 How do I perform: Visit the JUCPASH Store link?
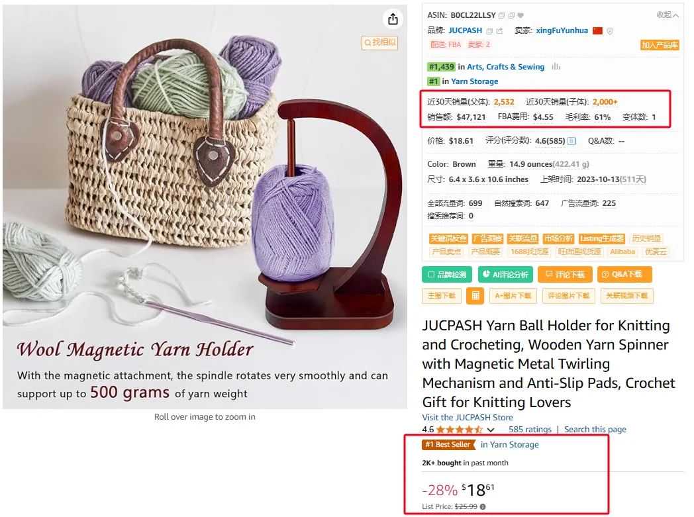(x=468, y=418)
